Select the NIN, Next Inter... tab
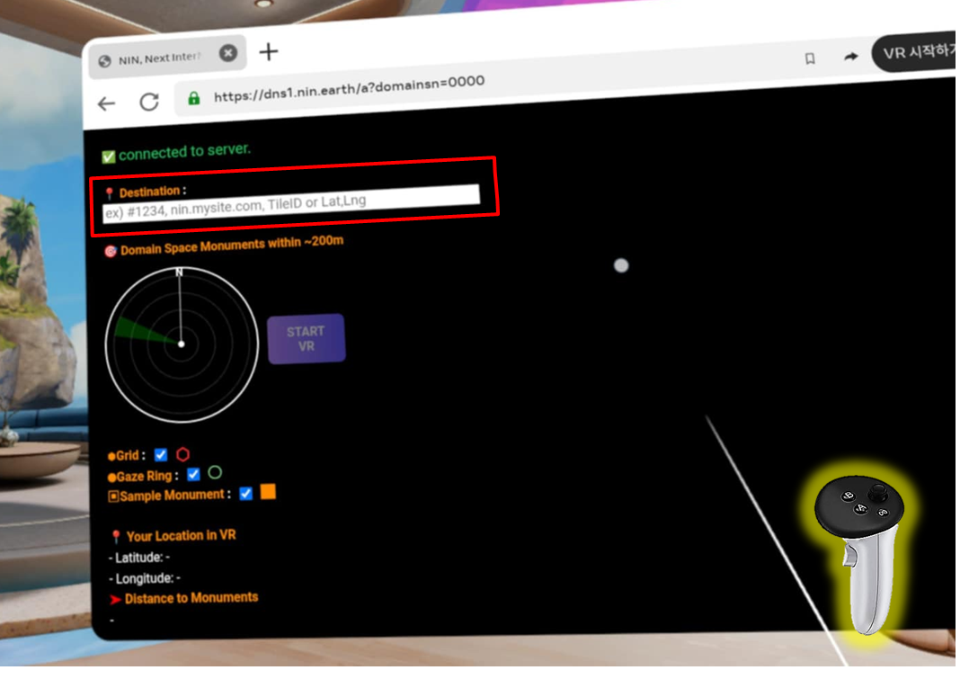 coord(159,58)
